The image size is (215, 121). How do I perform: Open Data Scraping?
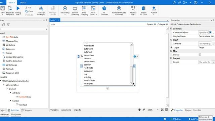tap(84, 11)
